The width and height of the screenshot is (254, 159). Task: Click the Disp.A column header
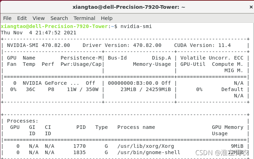point(162,58)
